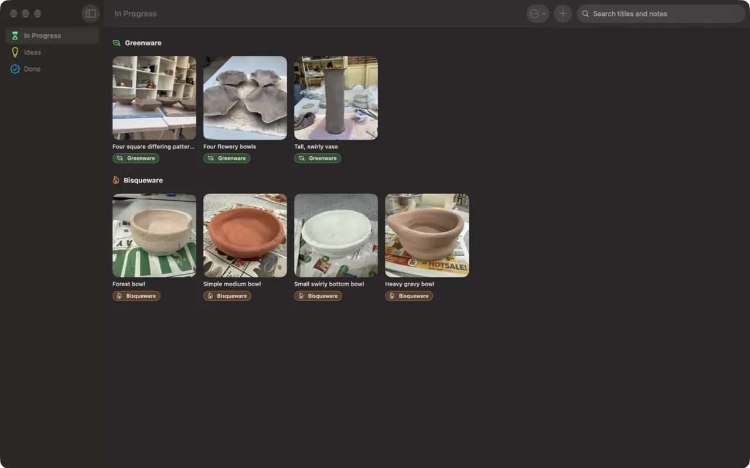Viewport: 750px width, 468px height.
Task: Click the truncated title 'Four square differing patter...'
Action: point(154,147)
